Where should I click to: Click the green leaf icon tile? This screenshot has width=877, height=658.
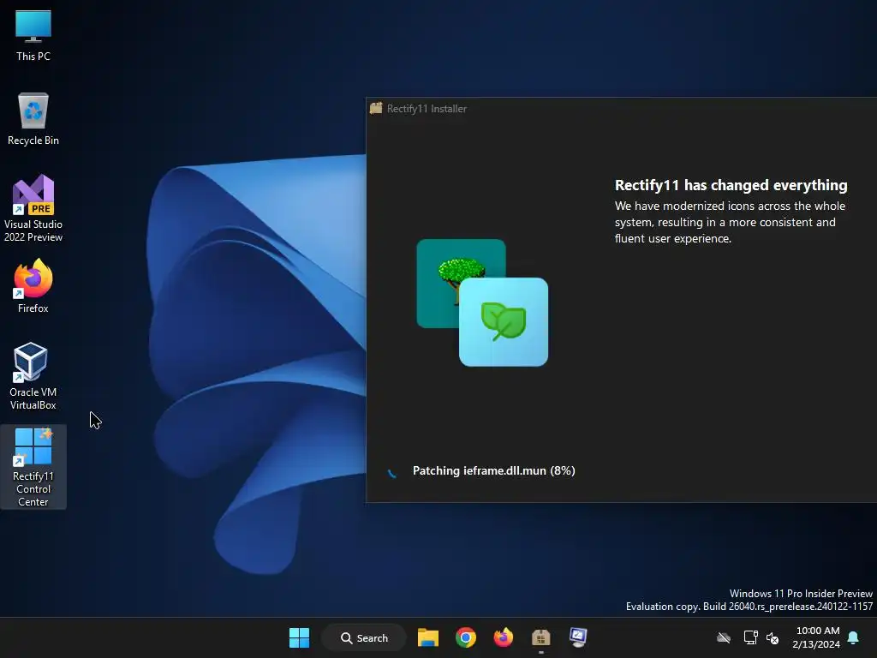pos(504,322)
